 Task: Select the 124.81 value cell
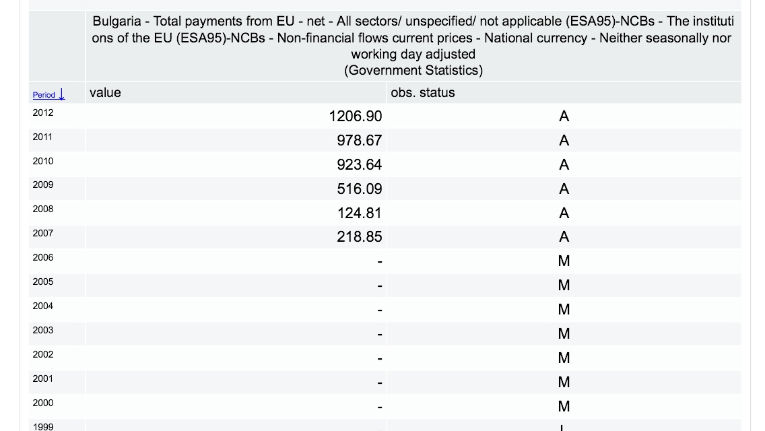(x=359, y=213)
